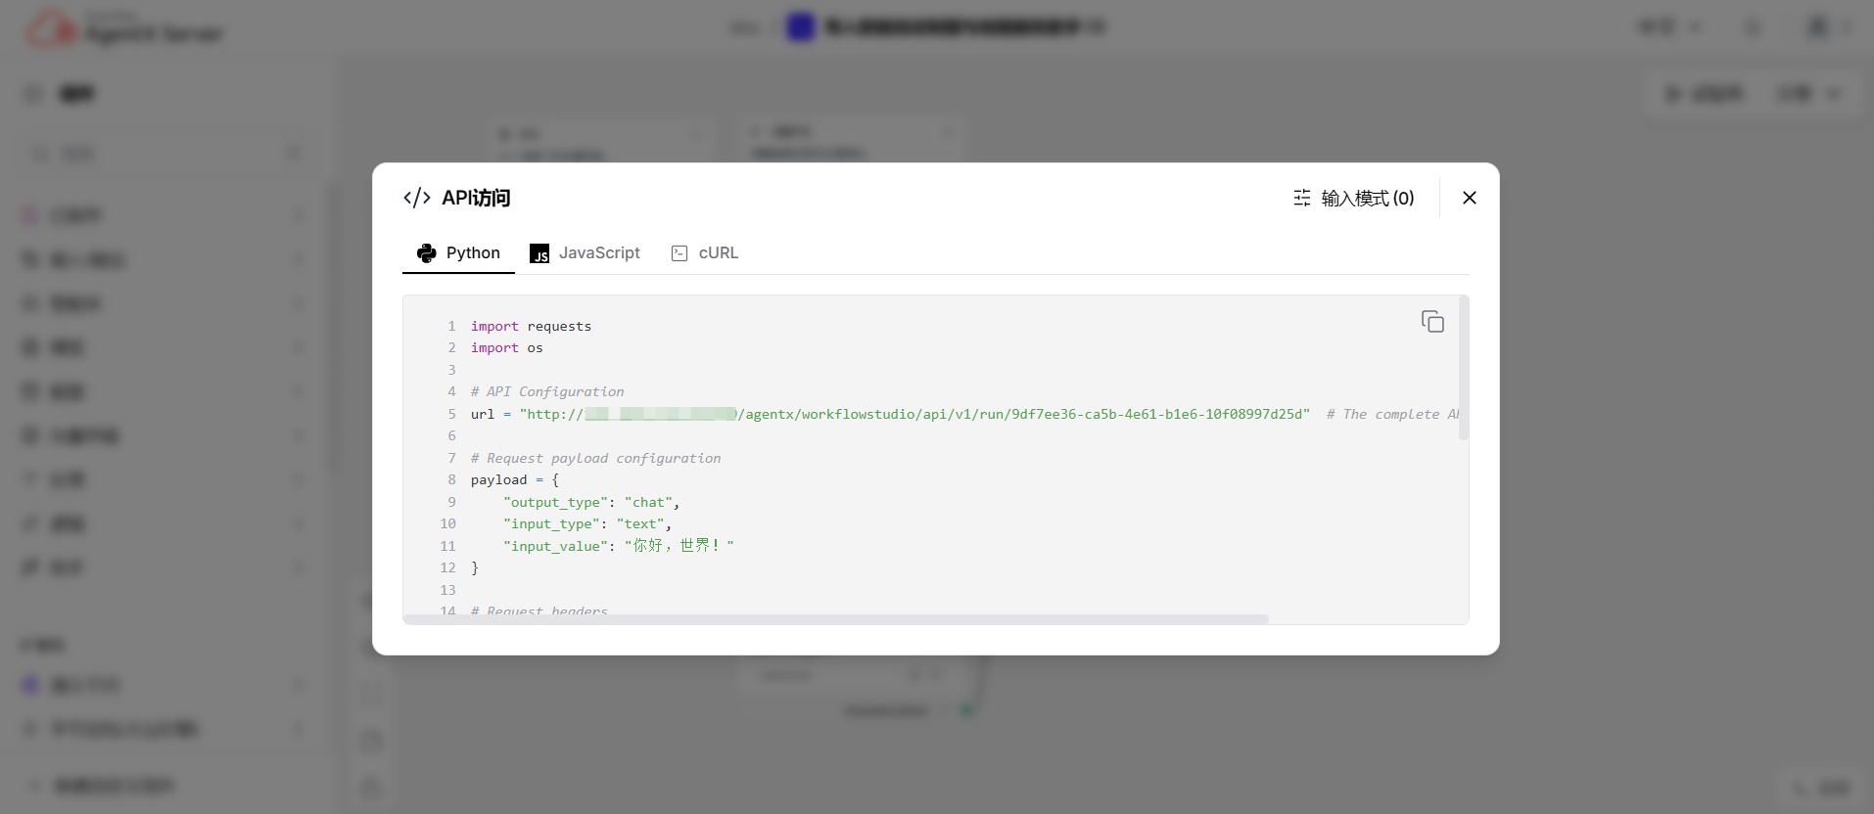Switch to the Python tab
Image resolution: width=1874 pixels, height=814 pixels.
[458, 253]
